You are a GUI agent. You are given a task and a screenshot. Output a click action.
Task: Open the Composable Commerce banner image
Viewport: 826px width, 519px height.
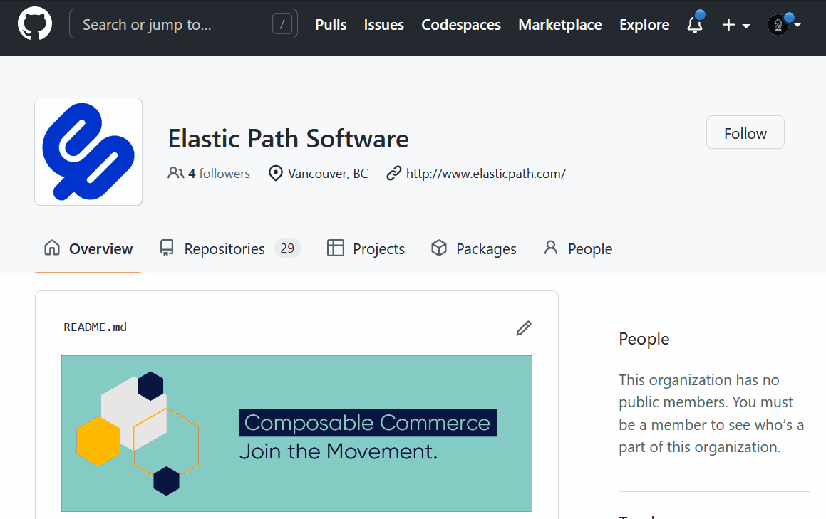click(296, 433)
